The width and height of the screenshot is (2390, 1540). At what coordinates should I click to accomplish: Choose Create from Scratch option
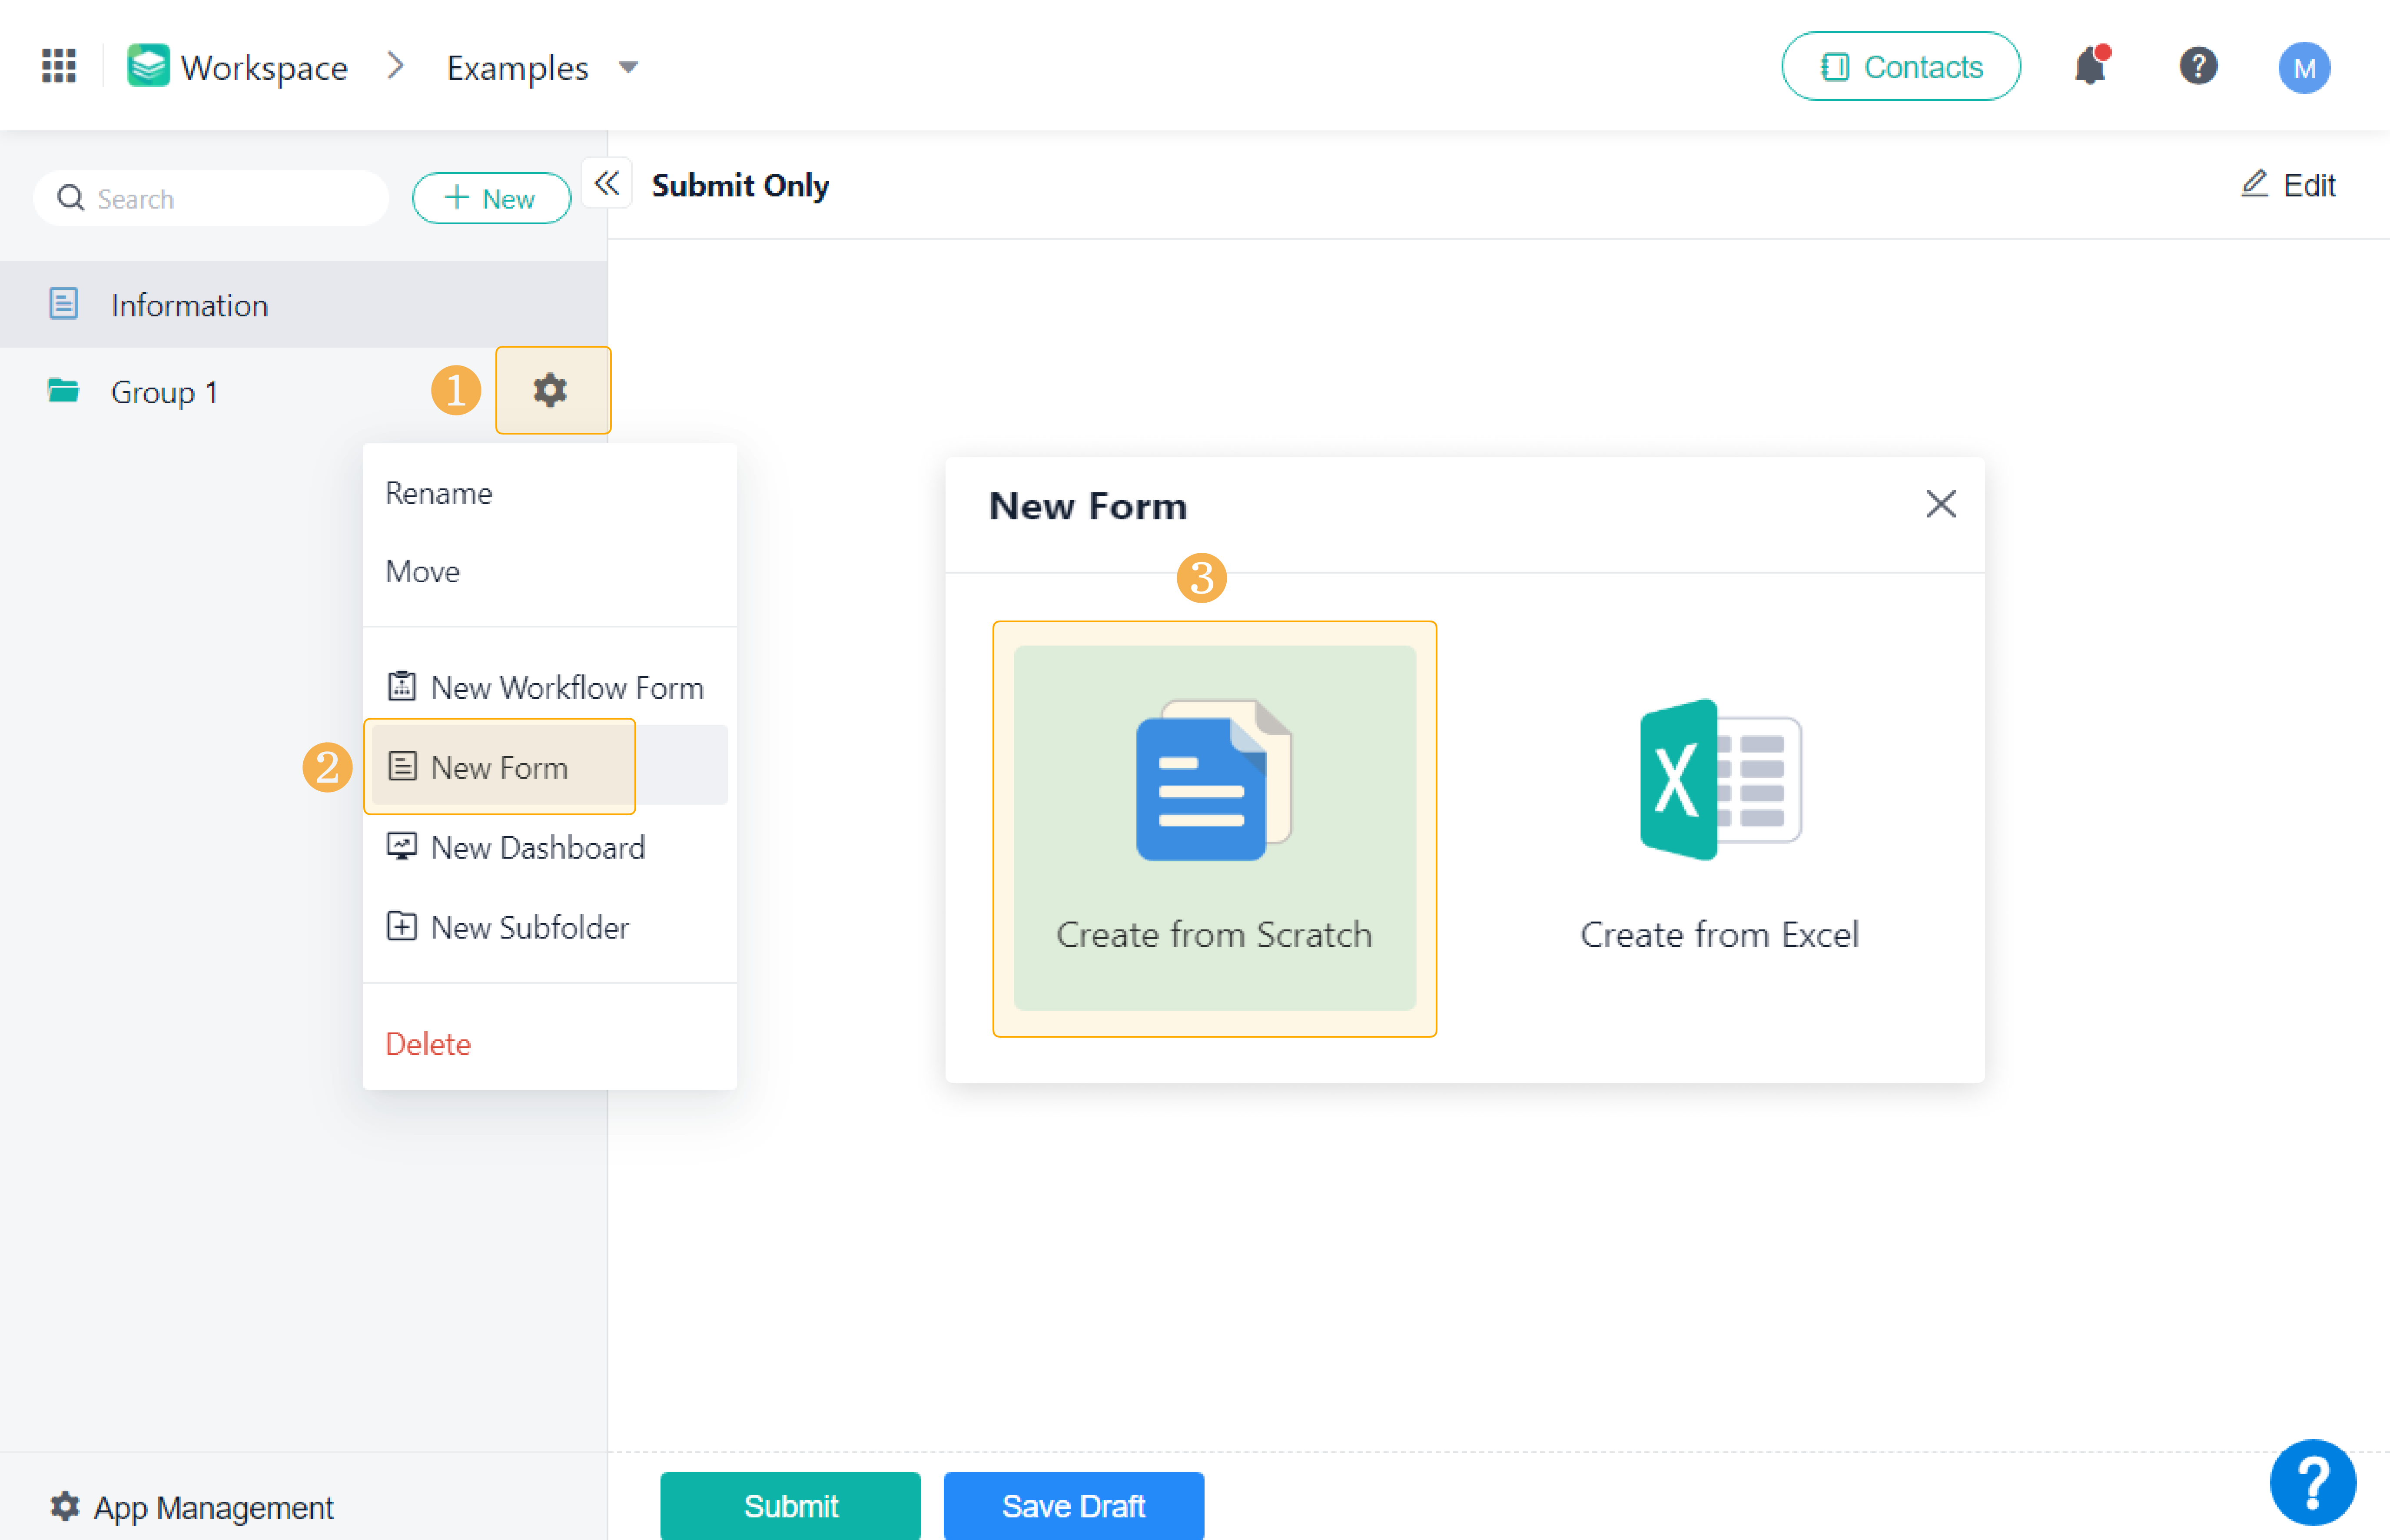click(1214, 828)
